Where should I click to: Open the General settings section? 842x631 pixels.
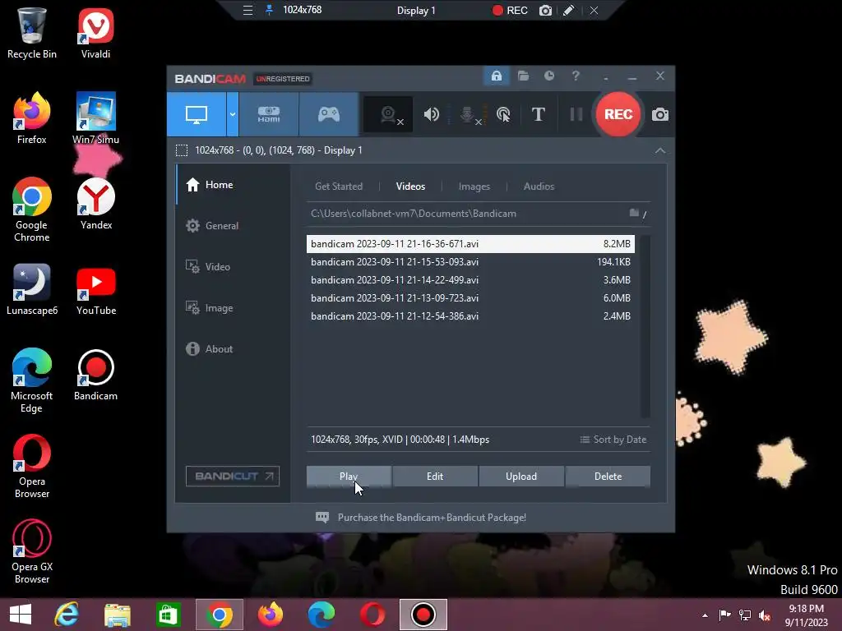233,226
